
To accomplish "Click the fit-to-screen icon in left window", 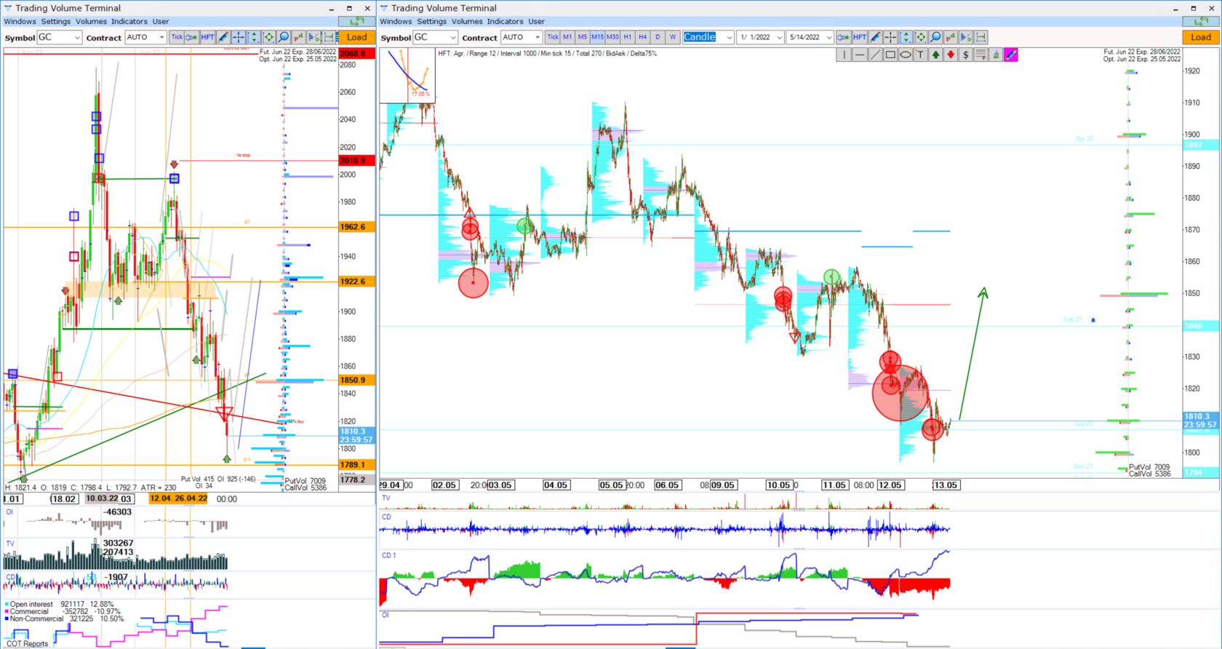I will coord(268,37).
